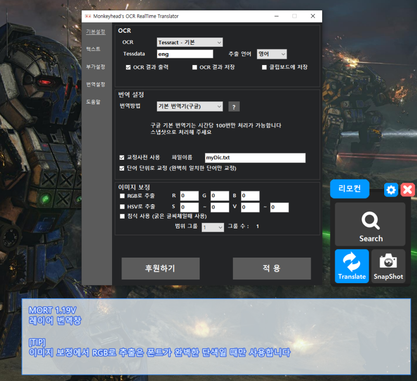Image resolution: width=417 pixels, height=381 pixels.
Task: Click the MORT 1.19V text in translation layer
Action: (x=53, y=310)
